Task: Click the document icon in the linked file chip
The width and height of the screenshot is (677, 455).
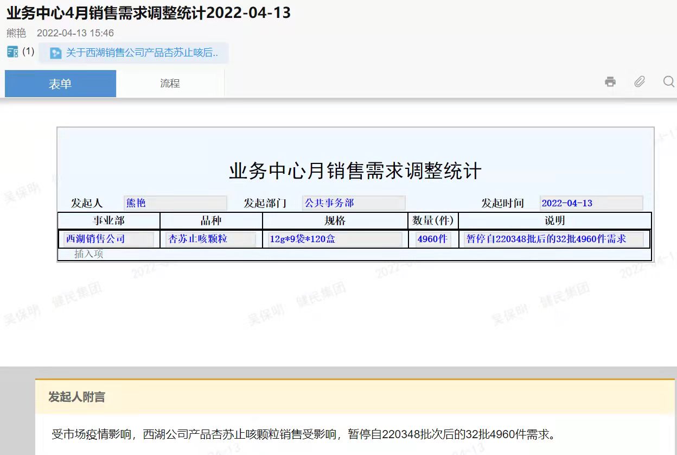Action: pyautogui.click(x=55, y=53)
